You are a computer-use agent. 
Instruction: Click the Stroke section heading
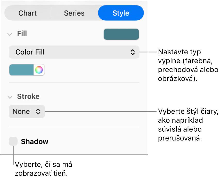[x=28, y=96]
